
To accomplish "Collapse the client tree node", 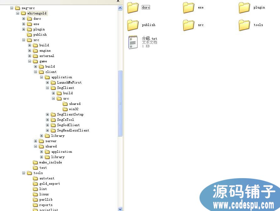I will (x=35, y=72).
